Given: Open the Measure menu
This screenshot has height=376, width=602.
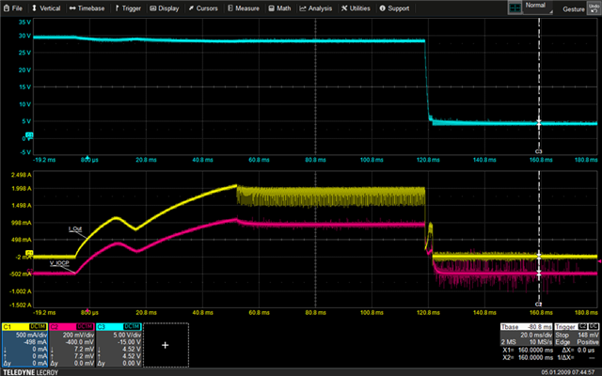Looking at the screenshot, I should pyautogui.click(x=244, y=8).
